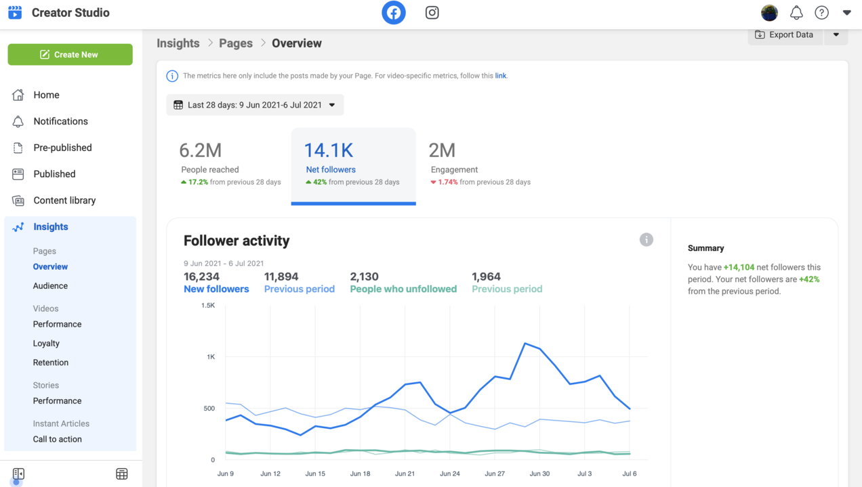The height and width of the screenshot is (487, 862).
Task: Switch to the Instagram platform icon
Action: pos(432,13)
